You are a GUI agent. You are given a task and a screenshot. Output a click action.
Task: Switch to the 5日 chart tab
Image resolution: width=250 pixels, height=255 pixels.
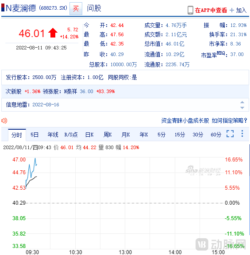click(x=35, y=135)
